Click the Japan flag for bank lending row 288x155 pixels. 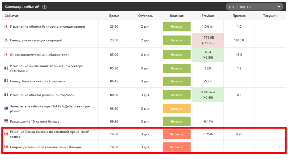pyautogui.click(x=6, y=27)
